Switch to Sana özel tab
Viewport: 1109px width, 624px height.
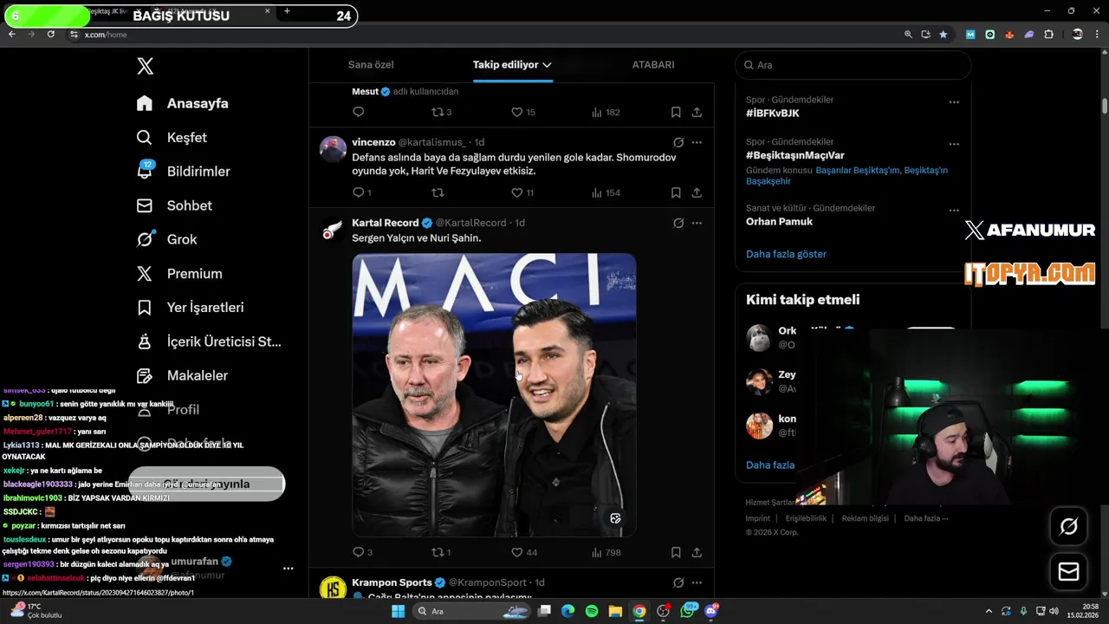371,65
